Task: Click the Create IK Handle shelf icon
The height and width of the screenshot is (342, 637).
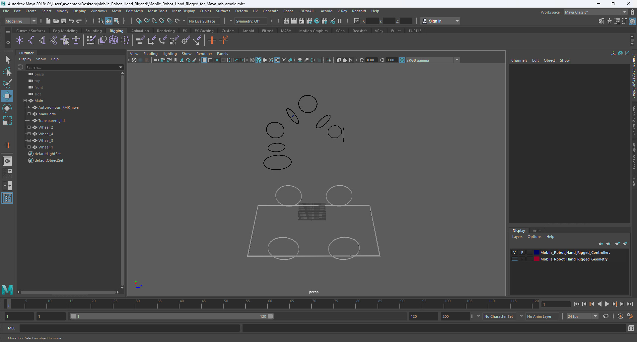Action: tap(42, 40)
